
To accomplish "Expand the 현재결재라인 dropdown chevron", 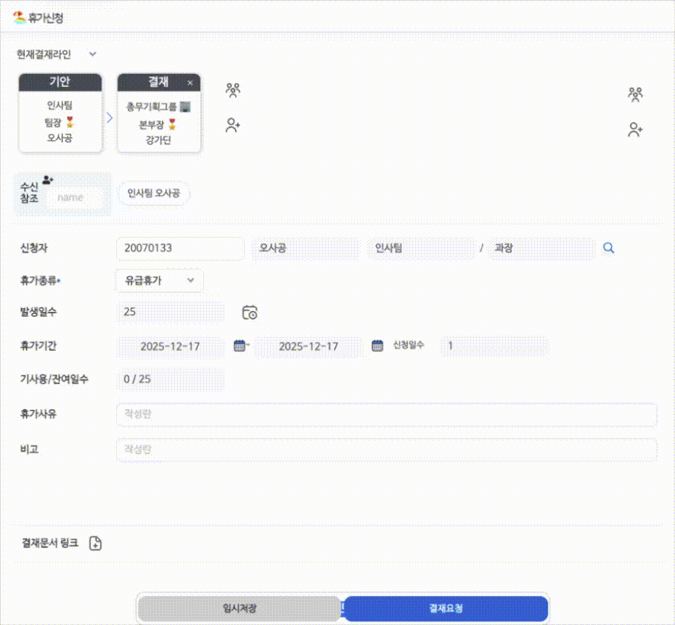I will (x=92, y=54).
